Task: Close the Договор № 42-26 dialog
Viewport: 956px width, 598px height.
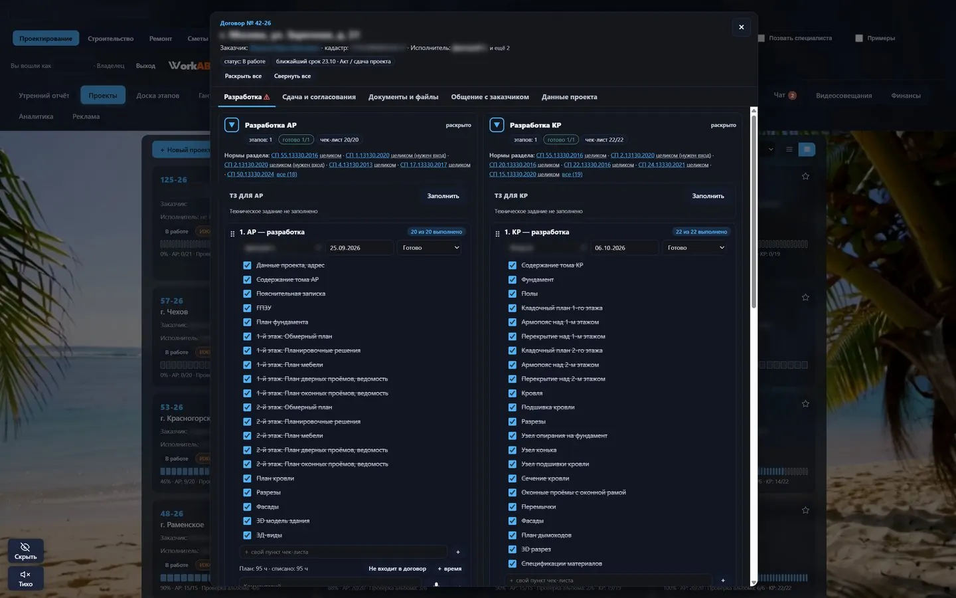Action: [x=742, y=27]
